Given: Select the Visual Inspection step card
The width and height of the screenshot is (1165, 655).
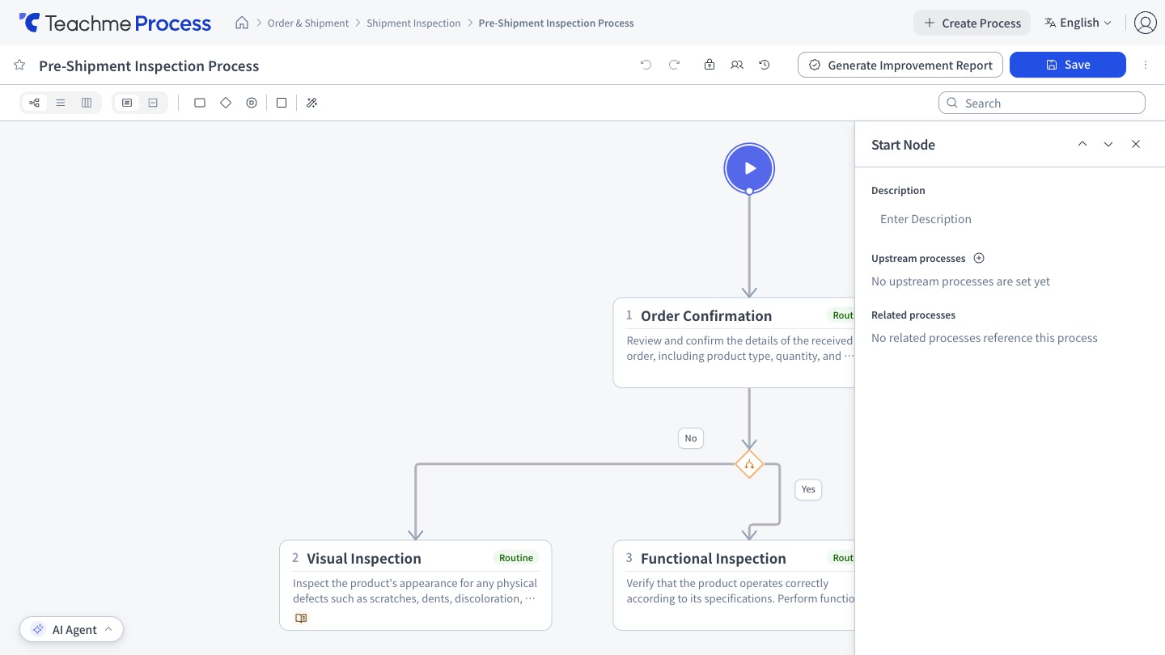Looking at the screenshot, I should pyautogui.click(x=416, y=585).
